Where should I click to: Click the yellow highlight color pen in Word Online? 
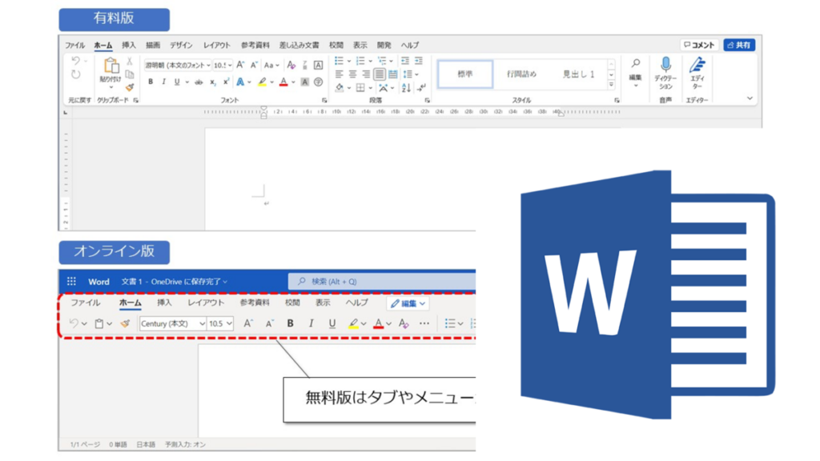[x=353, y=323]
